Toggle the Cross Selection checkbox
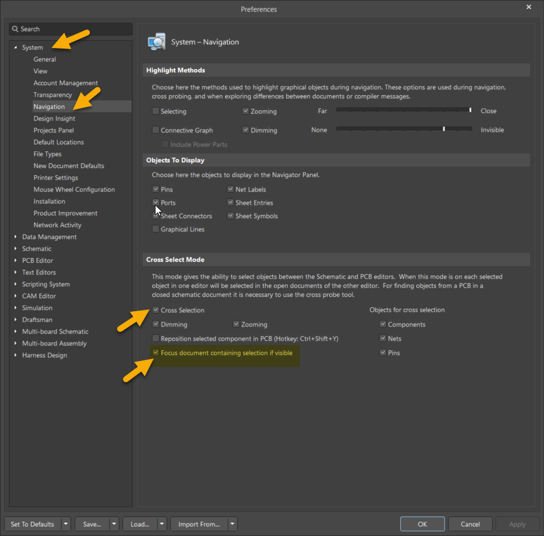The width and height of the screenshot is (544, 536). pyautogui.click(x=156, y=310)
